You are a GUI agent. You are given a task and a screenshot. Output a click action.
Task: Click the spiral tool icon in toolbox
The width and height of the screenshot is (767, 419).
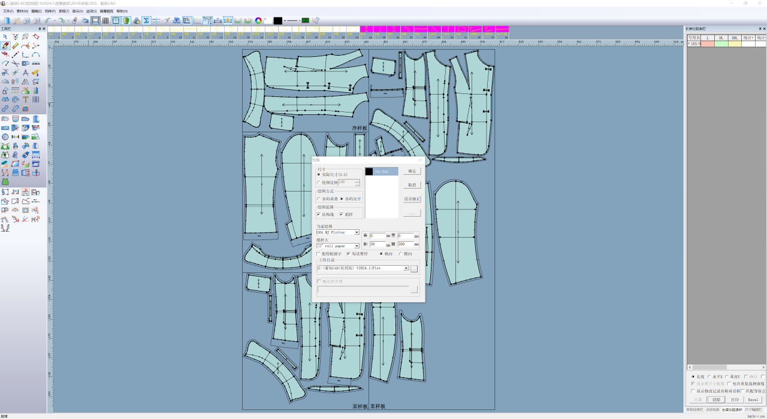coord(15,99)
